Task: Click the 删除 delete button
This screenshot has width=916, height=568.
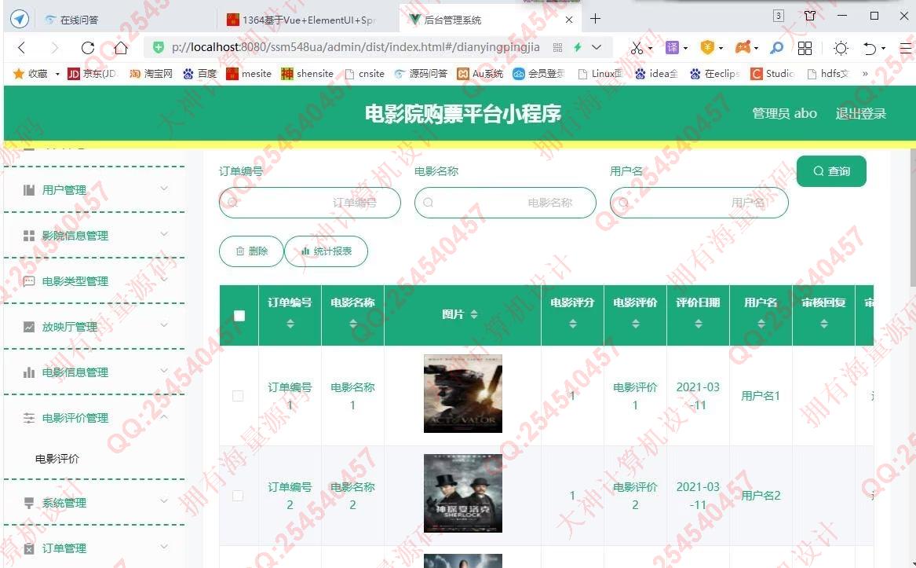Action: (251, 251)
